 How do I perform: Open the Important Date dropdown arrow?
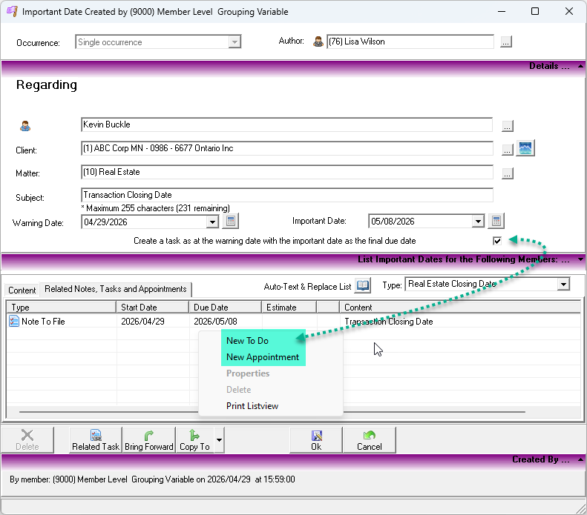click(x=478, y=222)
